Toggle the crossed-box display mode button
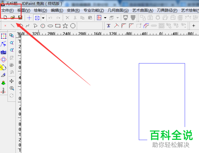 pyautogui.click(x=37, y=18)
